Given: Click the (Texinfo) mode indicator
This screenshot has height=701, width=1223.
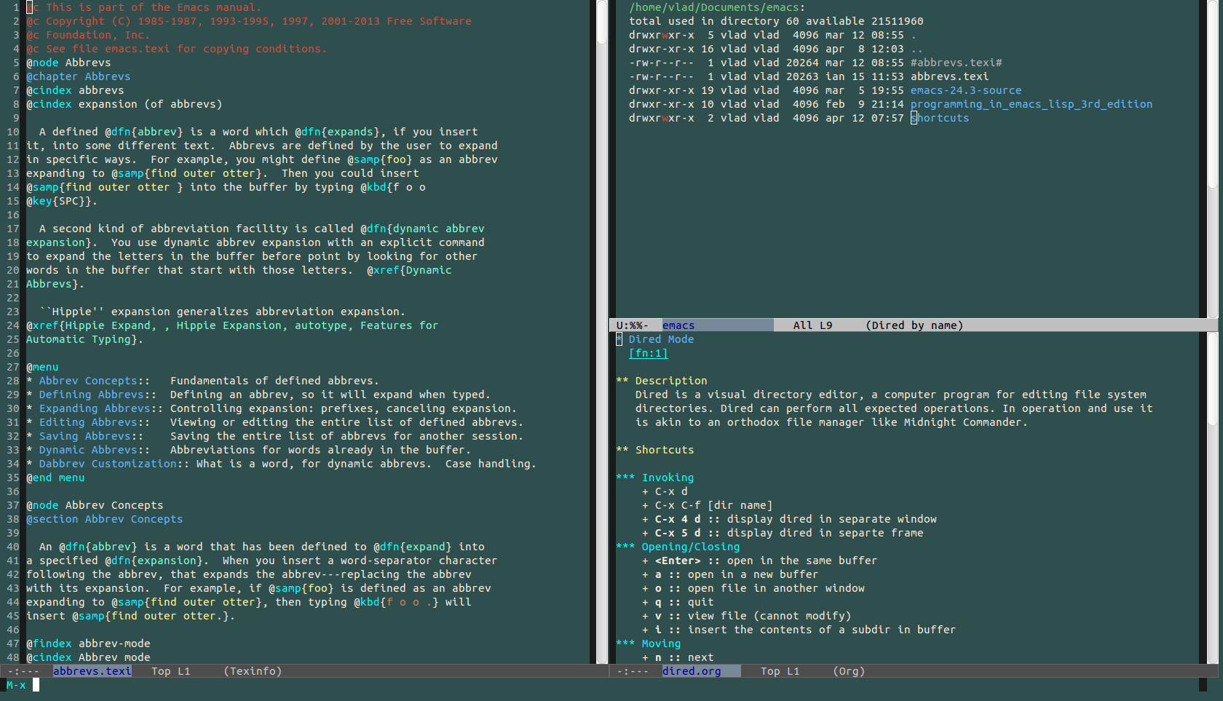Looking at the screenshot, I should point(253,671).
